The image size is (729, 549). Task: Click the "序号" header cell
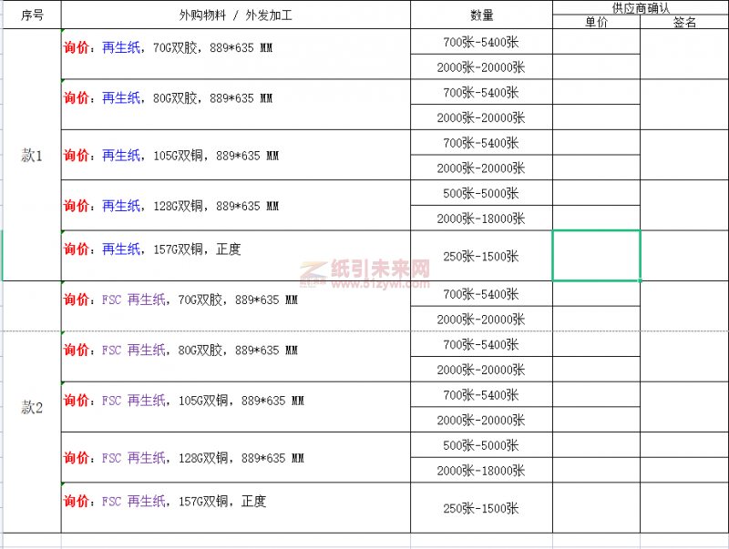click(x=31, y=15)
